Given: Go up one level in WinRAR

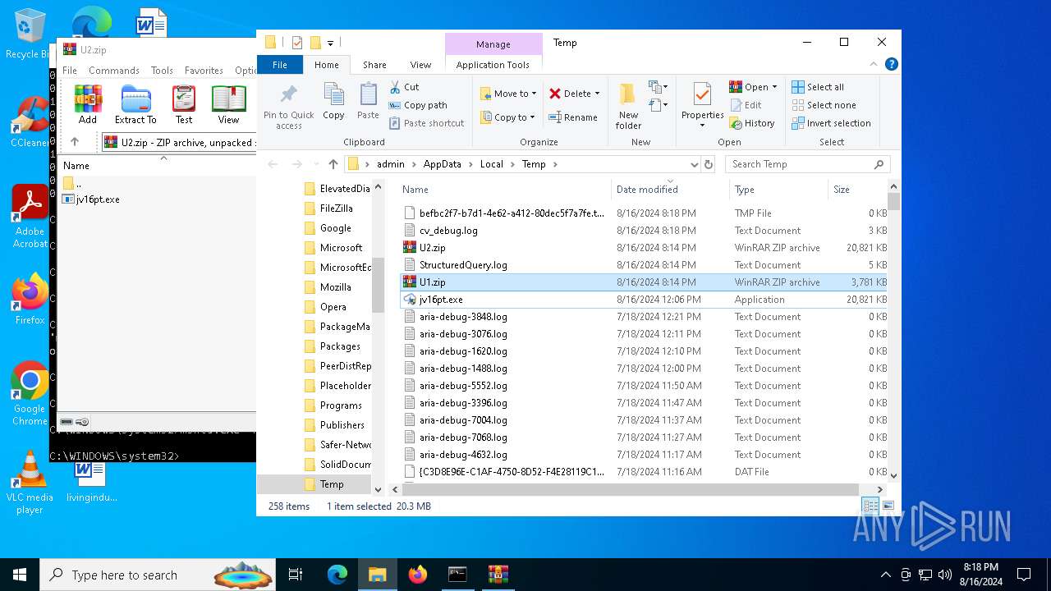Looking at the screenshot, I should 75,142.
